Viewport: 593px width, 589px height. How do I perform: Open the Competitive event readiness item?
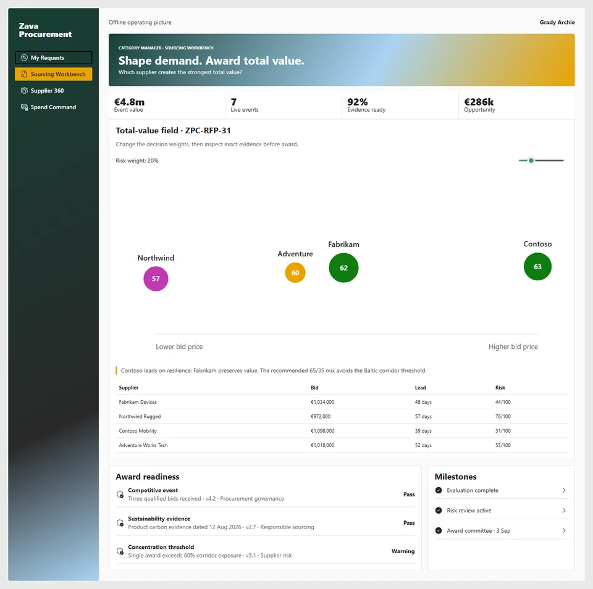coord(265,495)
